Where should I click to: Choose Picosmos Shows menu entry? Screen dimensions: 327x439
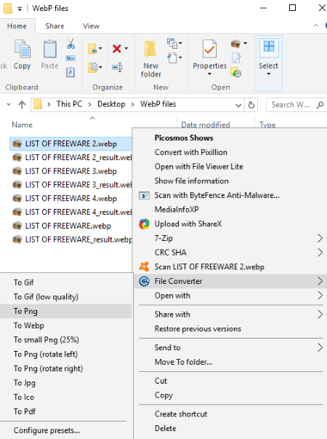pyautogui.click(x=184, y=138)
